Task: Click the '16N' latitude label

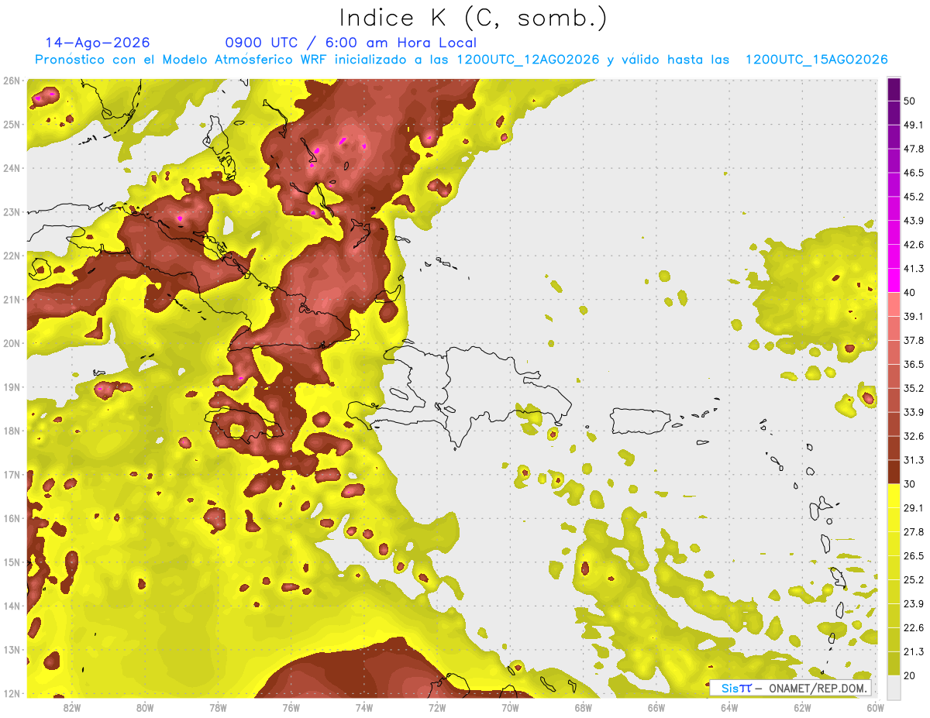Action: pyautogui.click(x=12, y=518)
